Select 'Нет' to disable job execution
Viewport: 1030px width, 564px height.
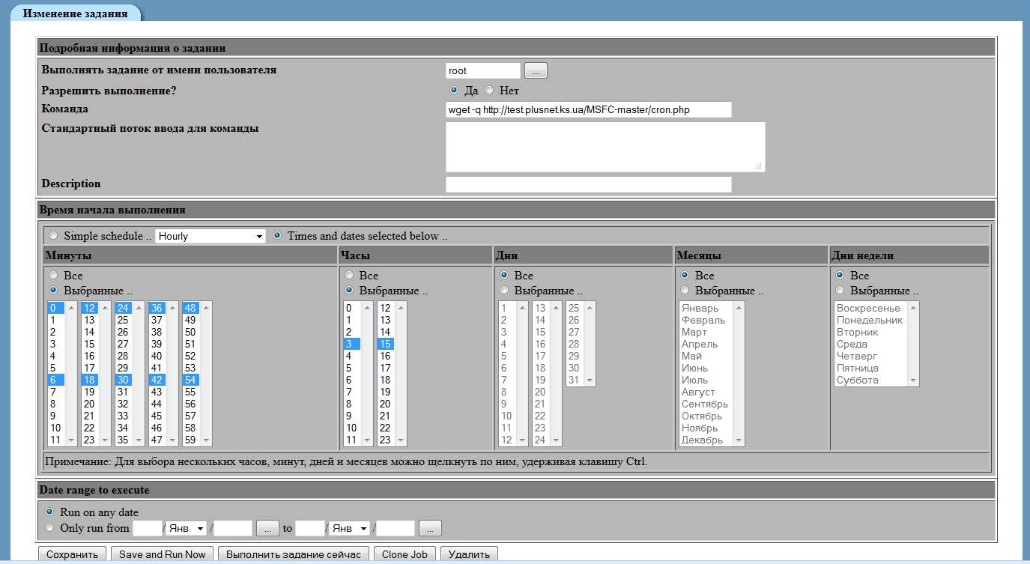tap(489, 91)
